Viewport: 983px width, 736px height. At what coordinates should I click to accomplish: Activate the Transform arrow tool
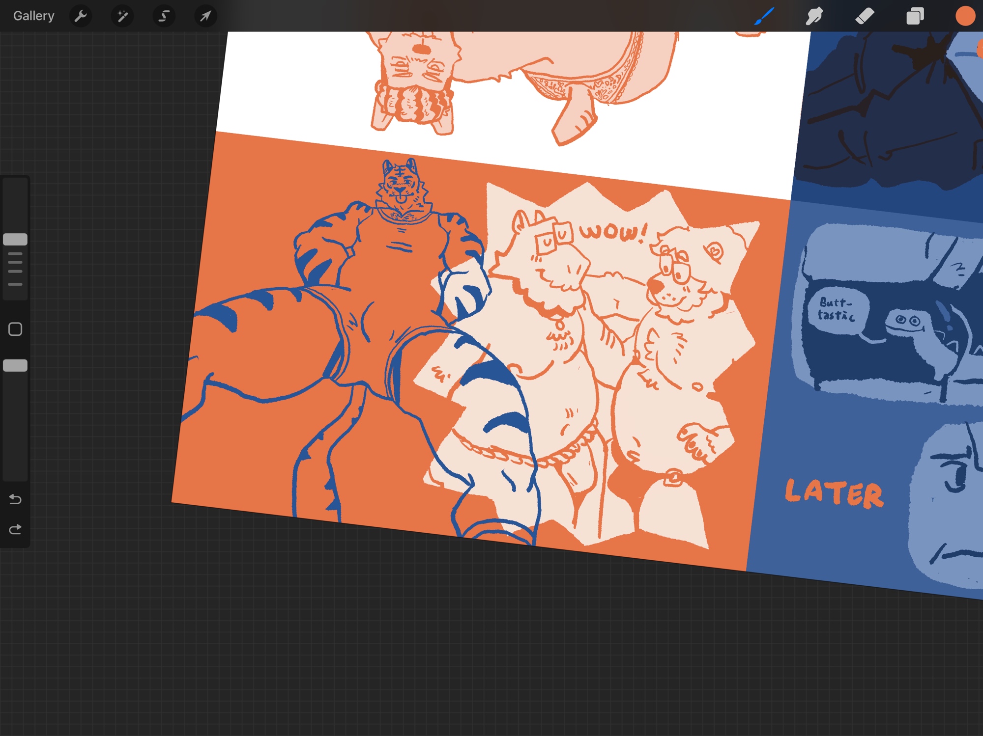[205, 16]
